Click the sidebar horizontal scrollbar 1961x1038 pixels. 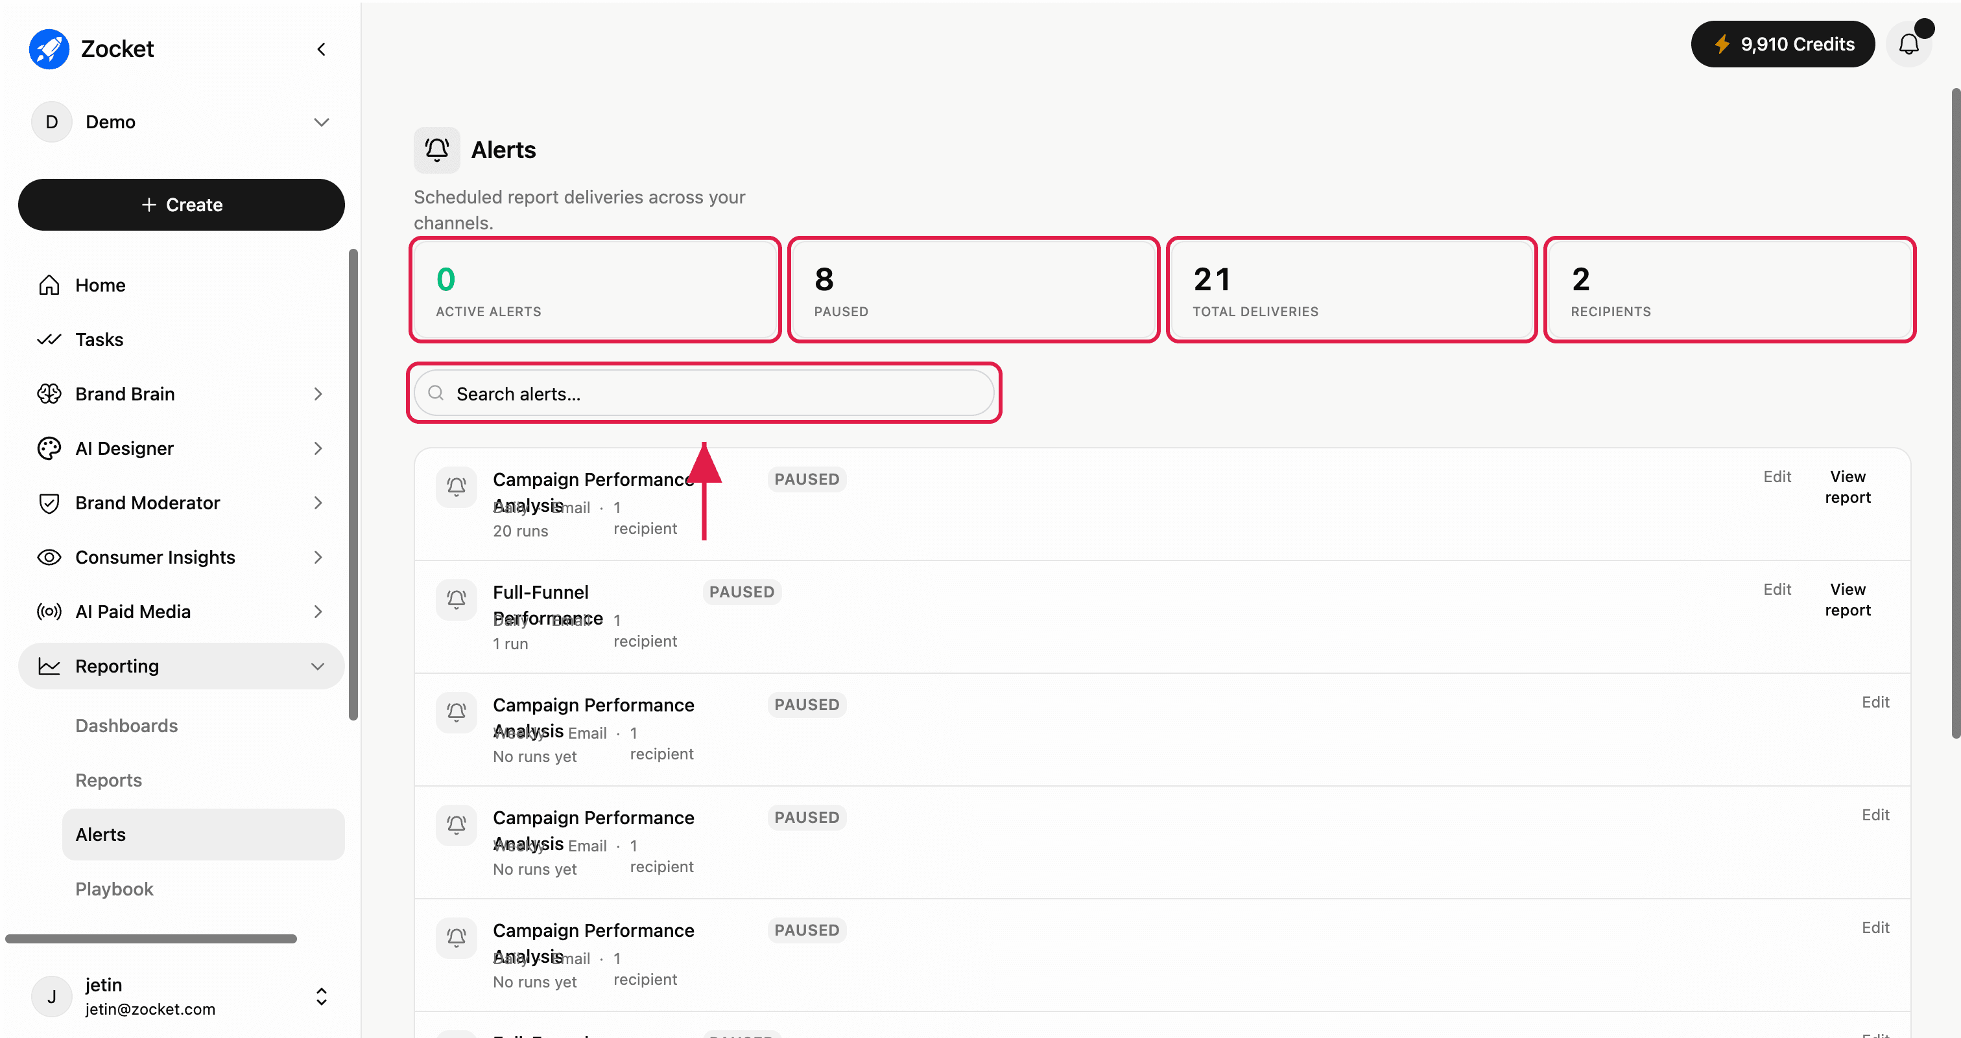150,939
